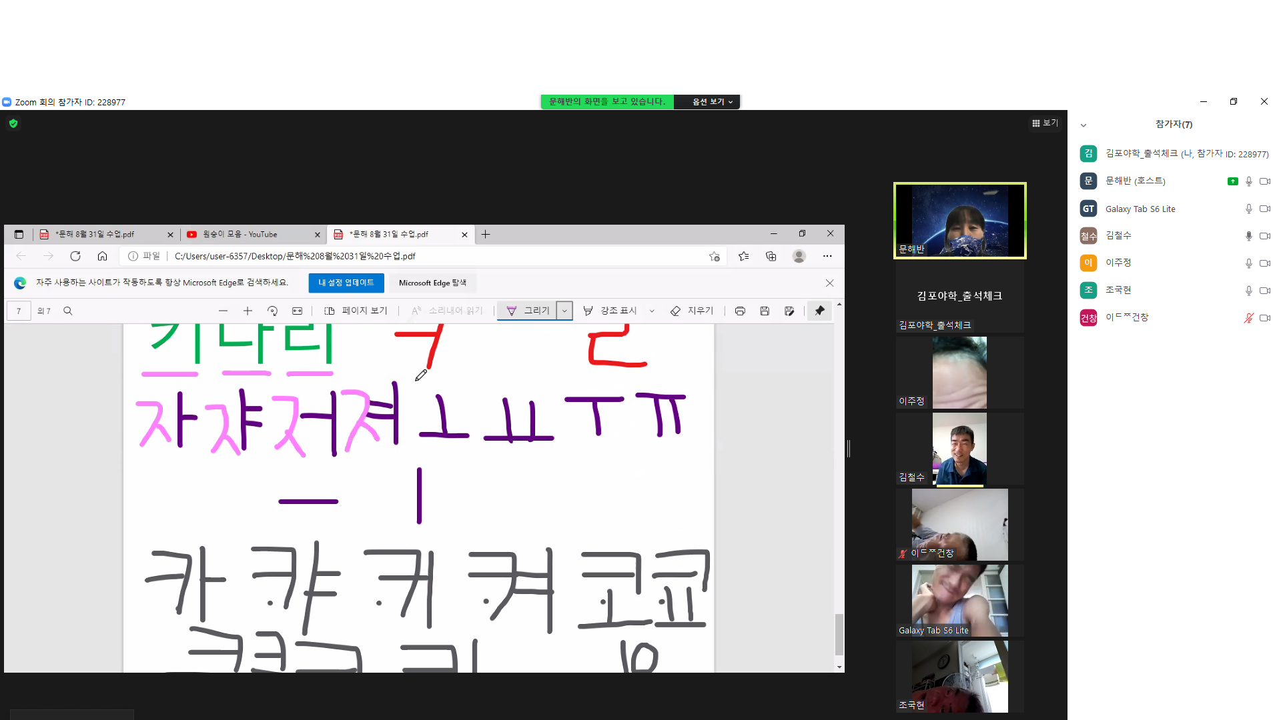Expand the 그리기 pen options dropdown
The width and height of the screenshot is (1281, 720).
click(564, 311)
